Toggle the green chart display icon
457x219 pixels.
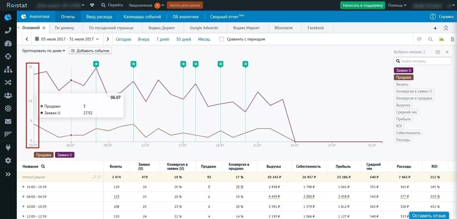point(442,39)
